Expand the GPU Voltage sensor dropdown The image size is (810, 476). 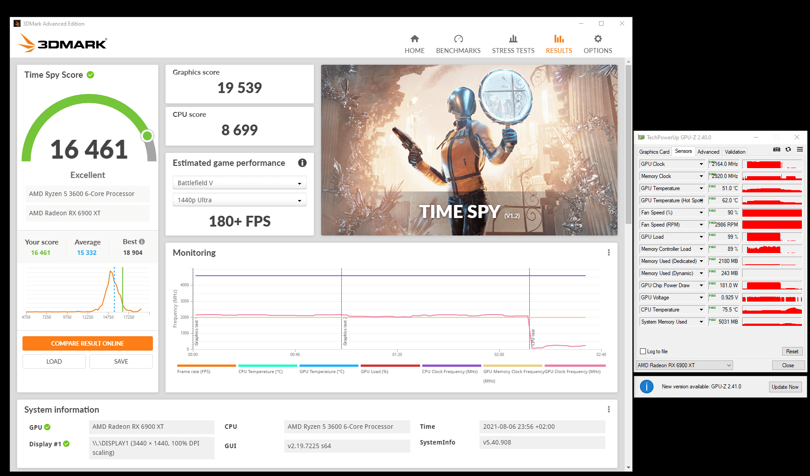701,298
